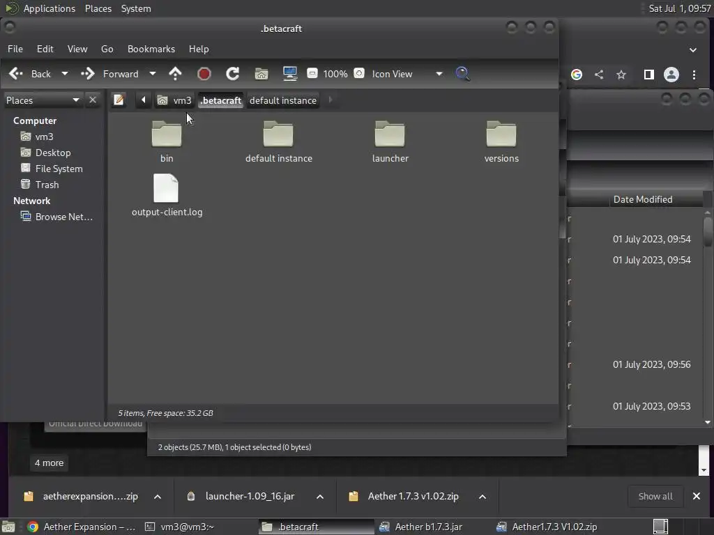Zoom out with the minus icon
This screenshot has height=535, width=714.
pyautogui.click(x=312, y=73)
